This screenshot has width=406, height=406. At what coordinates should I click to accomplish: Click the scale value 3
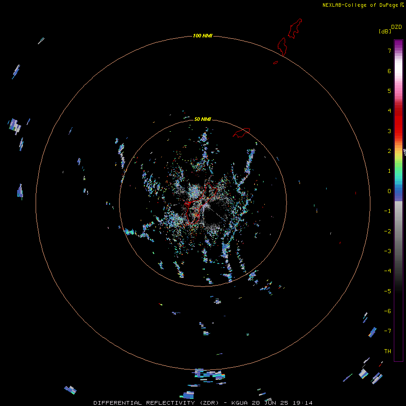tap(389, 131)
